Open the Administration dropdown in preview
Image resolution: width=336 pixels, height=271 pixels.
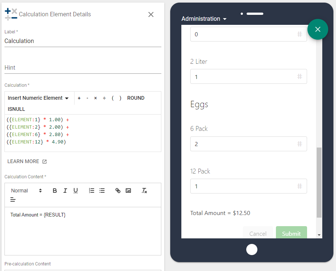pos(204,19)
